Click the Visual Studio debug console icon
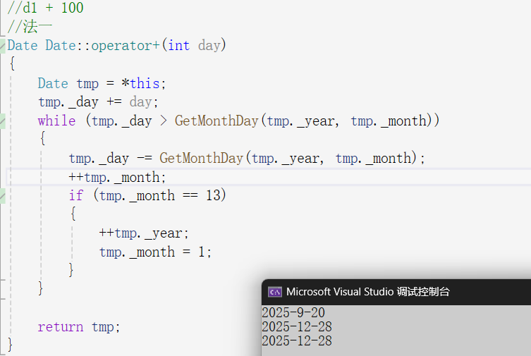Viewport: 531px width, 356px height. (x=274, y=292)
